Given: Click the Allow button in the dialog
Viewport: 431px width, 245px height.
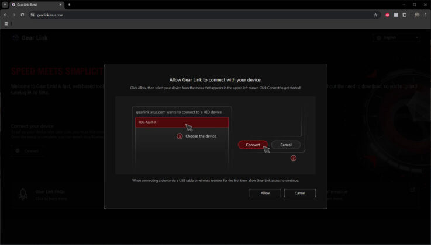Looking at the screenshot, I should point(265,193).
